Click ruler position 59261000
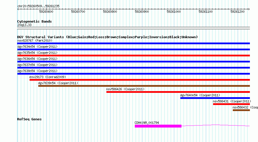The width and height of the screenshot is (258, 142). point(174,12)
